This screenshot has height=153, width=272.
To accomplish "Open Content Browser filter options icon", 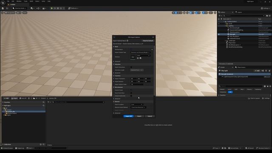I will point(49,102).
